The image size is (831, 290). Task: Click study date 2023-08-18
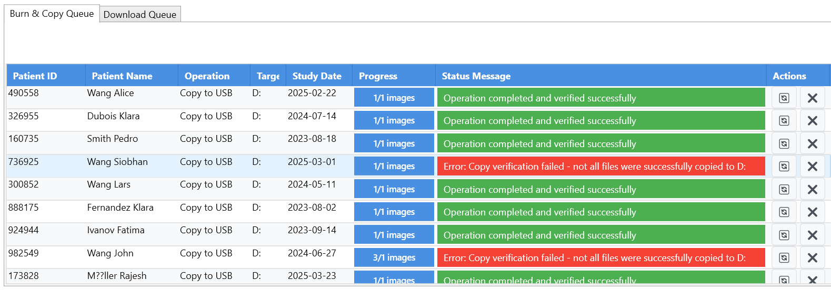[x=312, y=139]
